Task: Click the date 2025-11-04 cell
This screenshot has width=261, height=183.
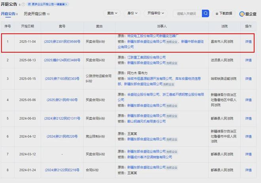Action: point(27,42)
